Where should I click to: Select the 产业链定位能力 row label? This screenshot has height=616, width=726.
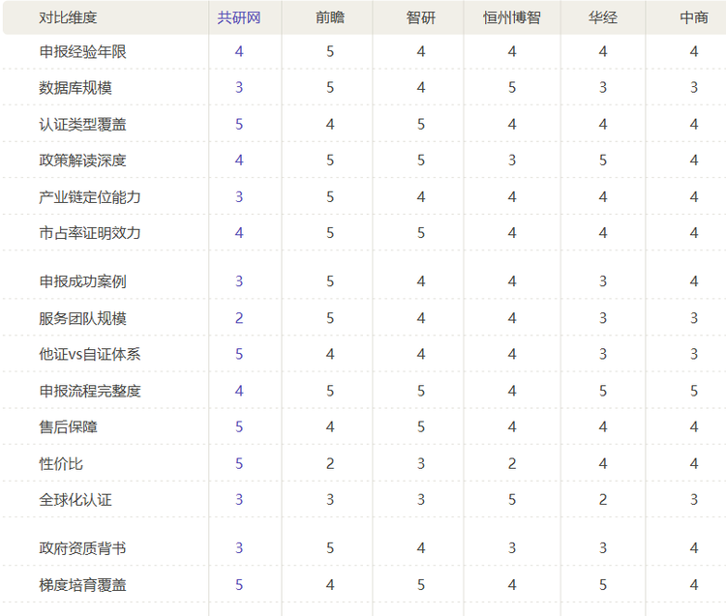point(90,197)
